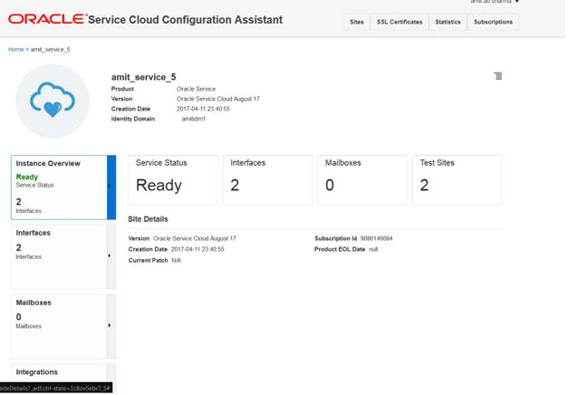568x395 pixels.
Task: Click the green Ready status text
Action: [27, 177]
